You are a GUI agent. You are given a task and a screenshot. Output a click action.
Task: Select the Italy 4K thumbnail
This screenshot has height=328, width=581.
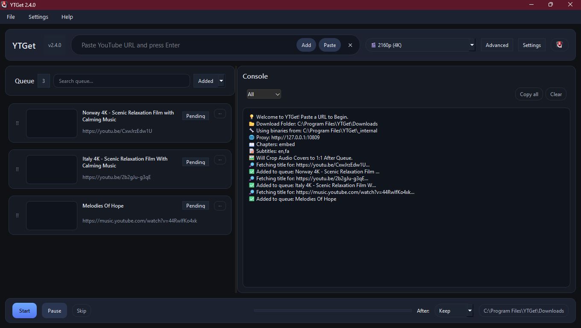[x=52, y=170]
